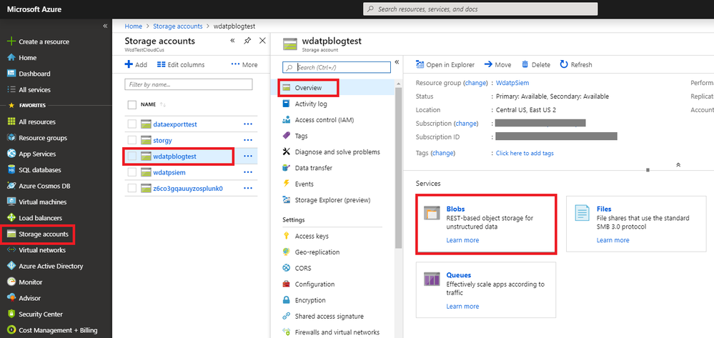Click the All resources grid icon
Image resolution: width=714 pixels, height=338 pixels.
pos(12,121)
